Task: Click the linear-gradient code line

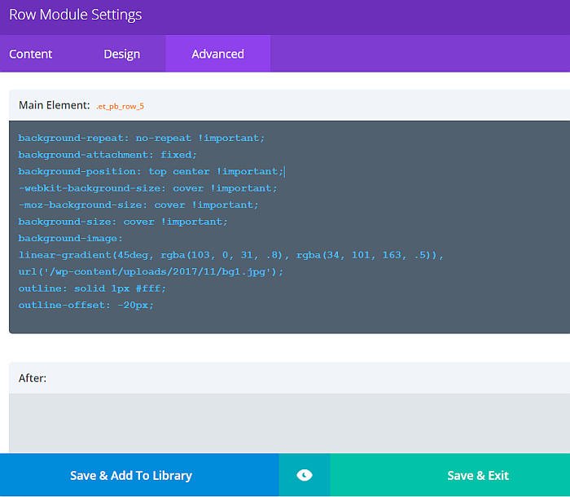Action: click(x=230, y=255)
